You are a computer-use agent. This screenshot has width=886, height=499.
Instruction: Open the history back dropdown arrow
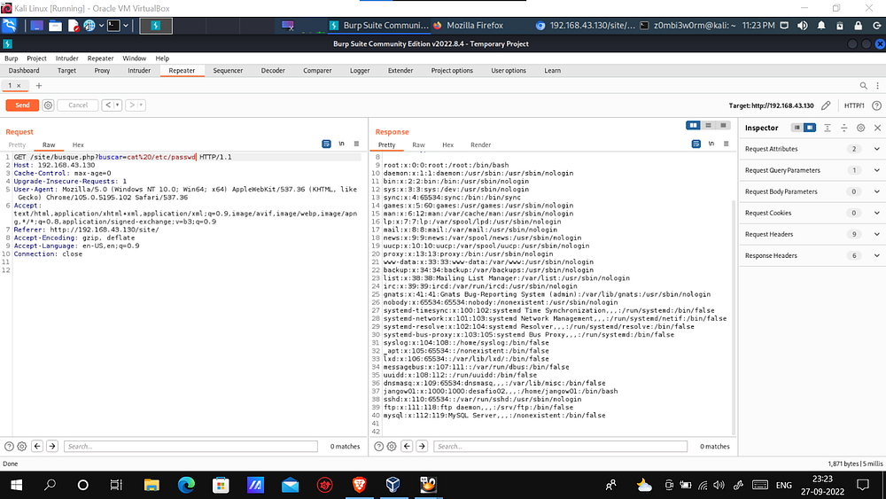point(117,105)
